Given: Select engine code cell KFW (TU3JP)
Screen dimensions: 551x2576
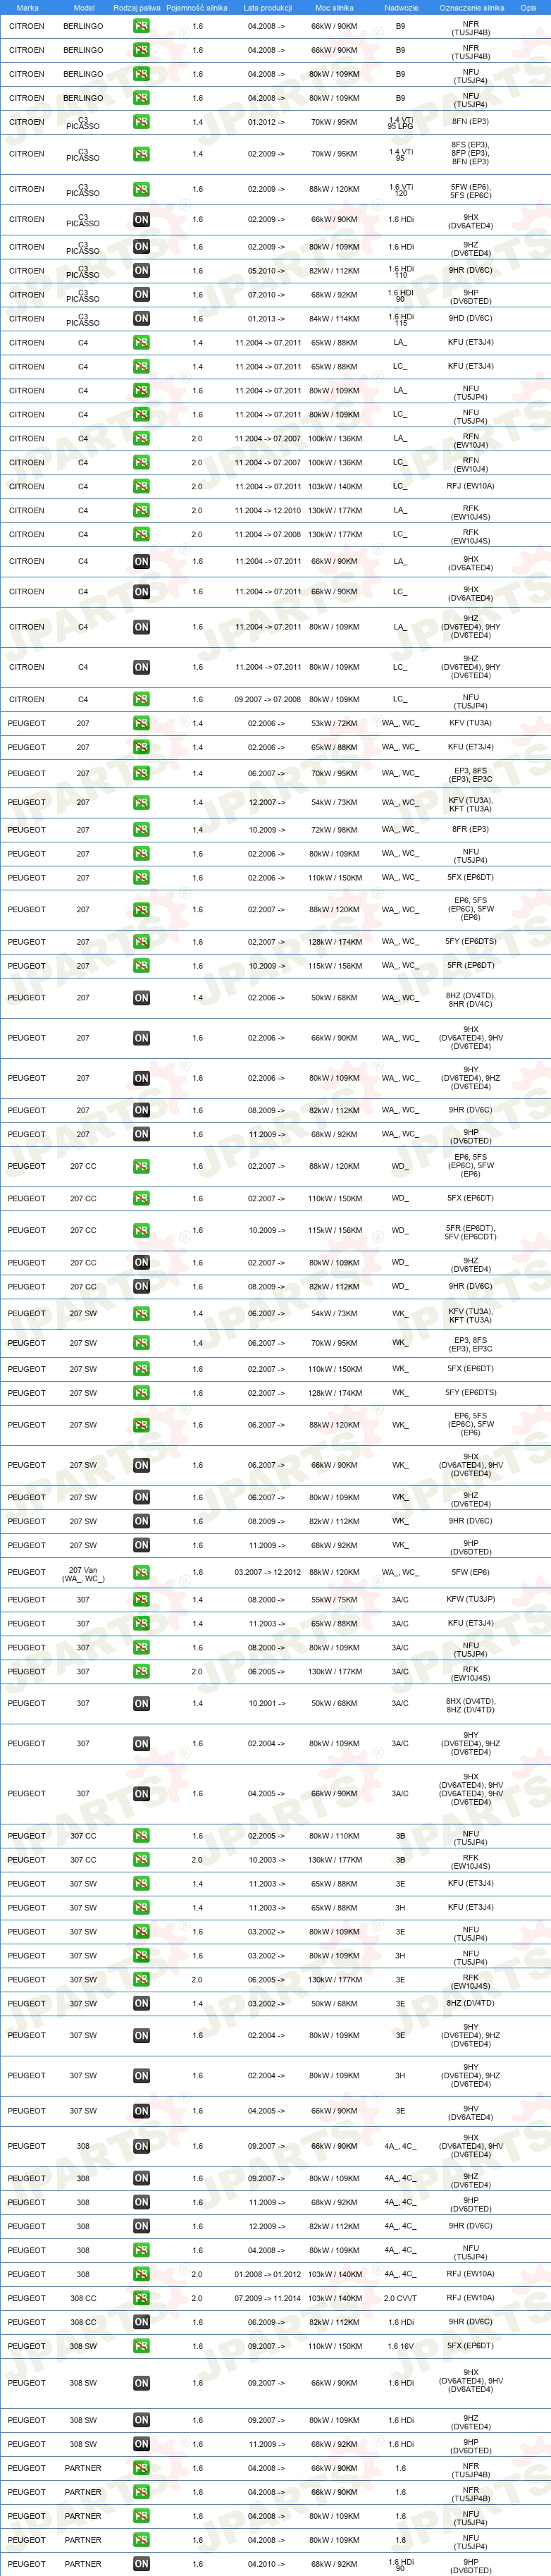Looking at the screenshot, I should tap(470, 1600).
